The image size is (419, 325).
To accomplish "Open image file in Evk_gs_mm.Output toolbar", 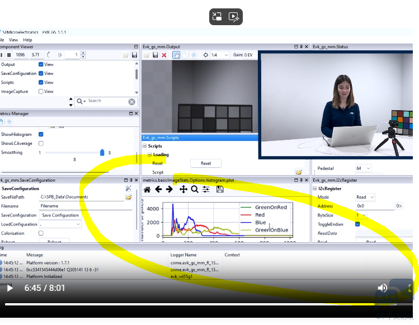I will point(147,55).
